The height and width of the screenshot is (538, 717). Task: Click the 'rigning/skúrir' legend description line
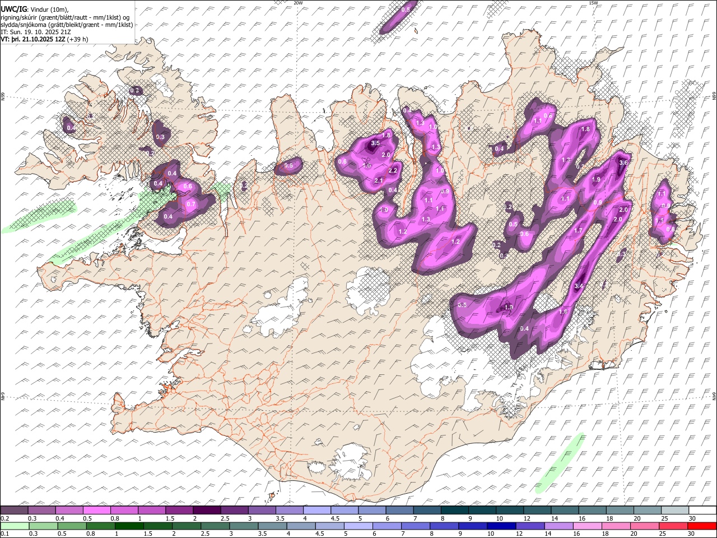pos(66,17)
